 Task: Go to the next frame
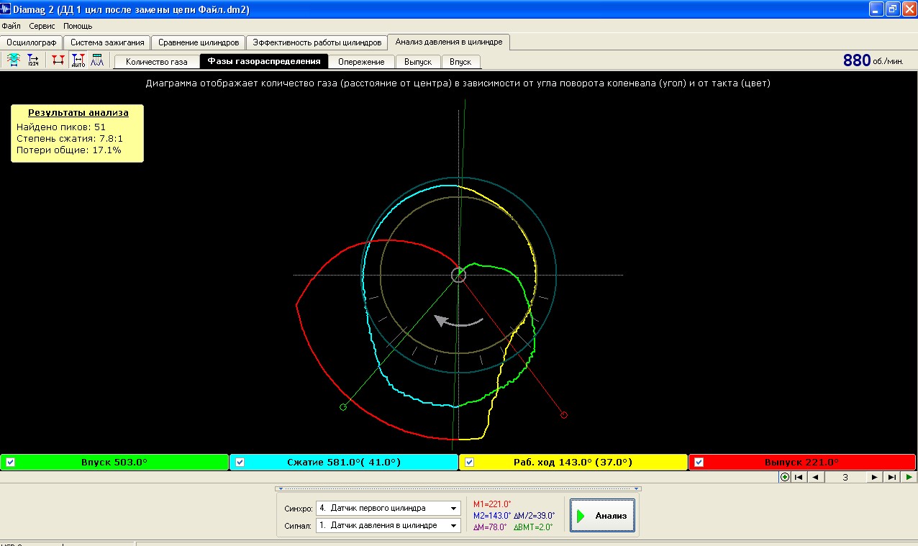pyautogui.click(x=874, y=477)
